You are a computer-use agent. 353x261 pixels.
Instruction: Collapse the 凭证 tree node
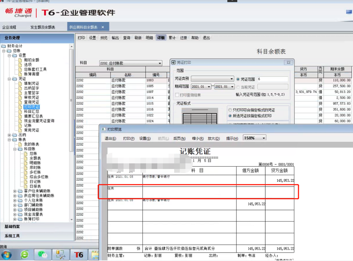9,79
